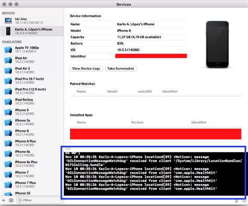Viewport: 248px width, 206px height.
Task: Click the Model column header under Paired Watches
Action: 112,91
